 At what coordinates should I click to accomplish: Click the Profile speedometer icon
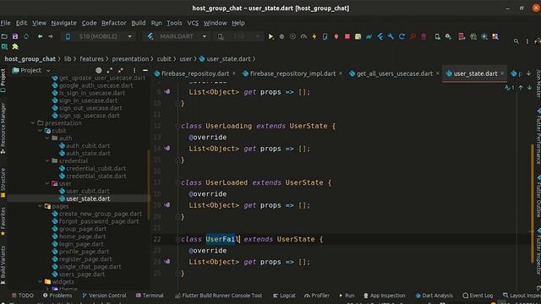click(x=303, y=36)
